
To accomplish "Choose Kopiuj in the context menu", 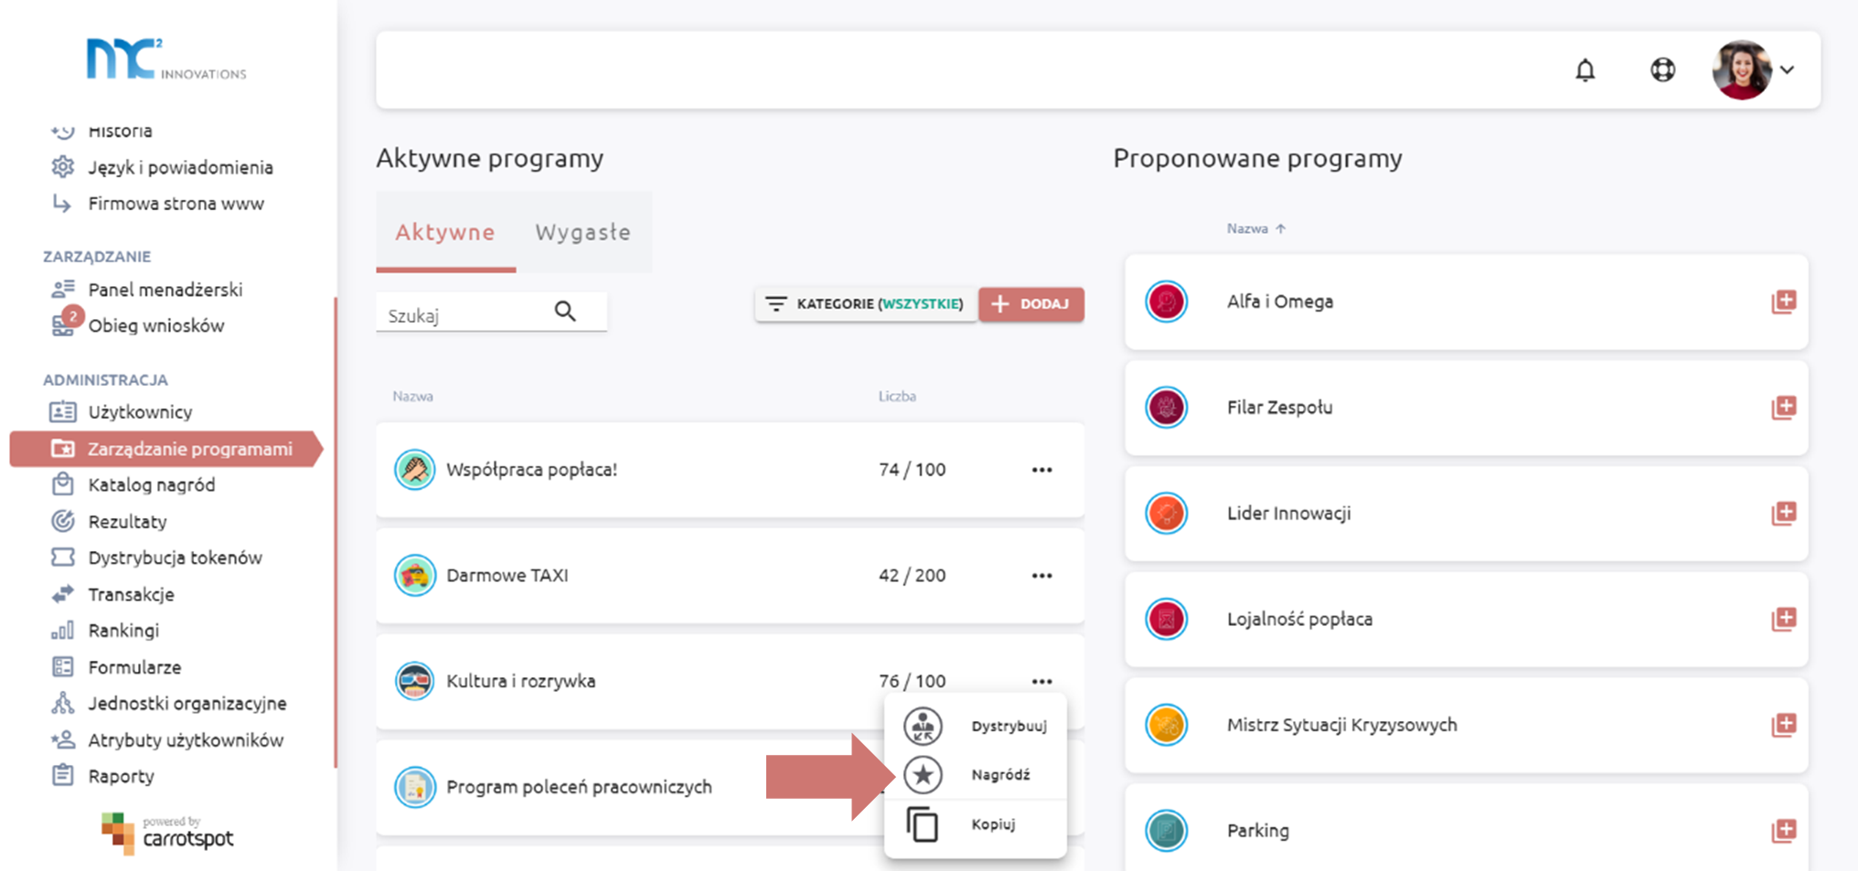I will tap(993, 824).
